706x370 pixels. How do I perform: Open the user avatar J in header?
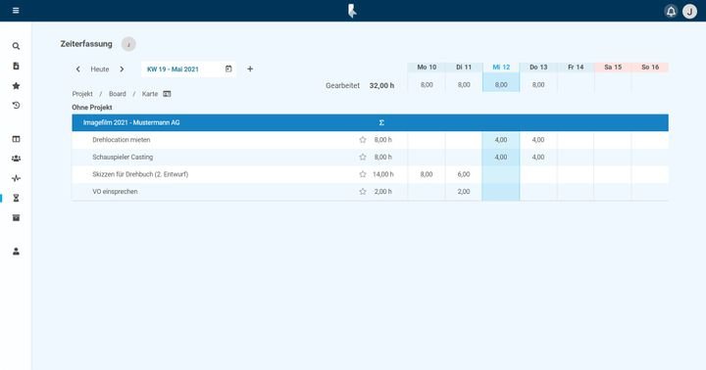(x=689, y=11)
